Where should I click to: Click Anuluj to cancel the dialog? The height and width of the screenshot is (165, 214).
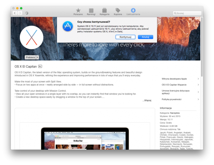tap(146, 37)
